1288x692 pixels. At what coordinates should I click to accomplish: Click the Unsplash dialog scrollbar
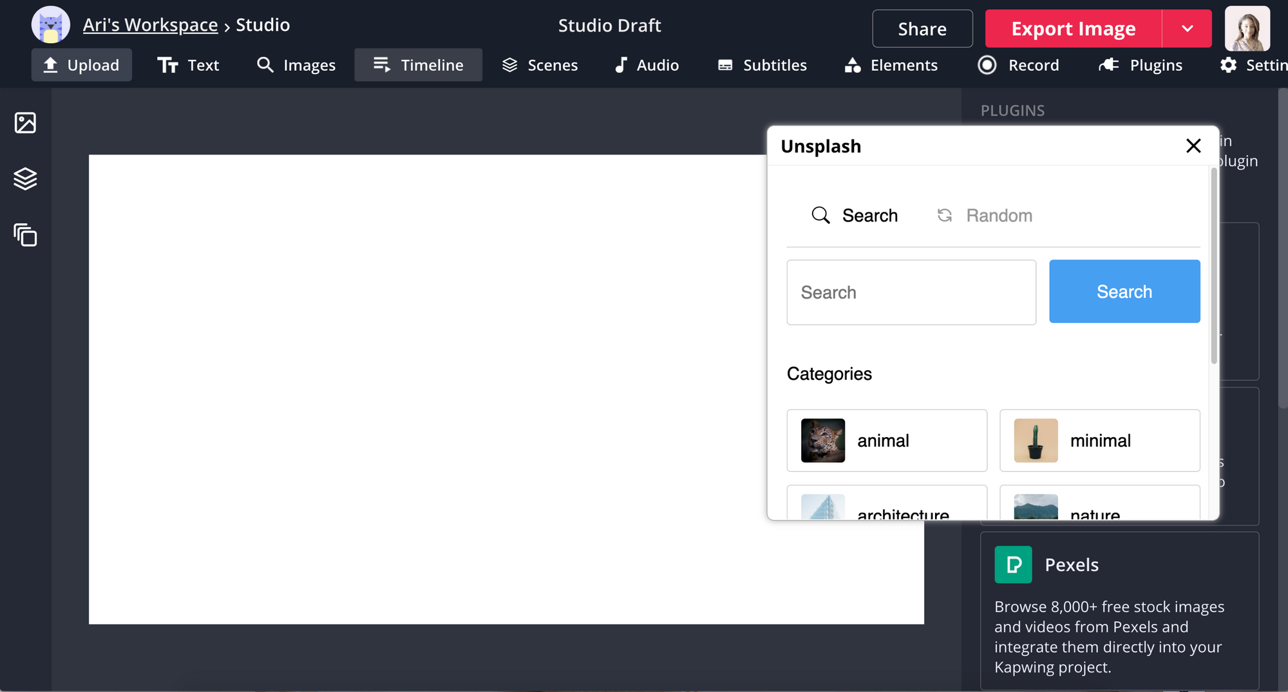[x=1214, y=265]
